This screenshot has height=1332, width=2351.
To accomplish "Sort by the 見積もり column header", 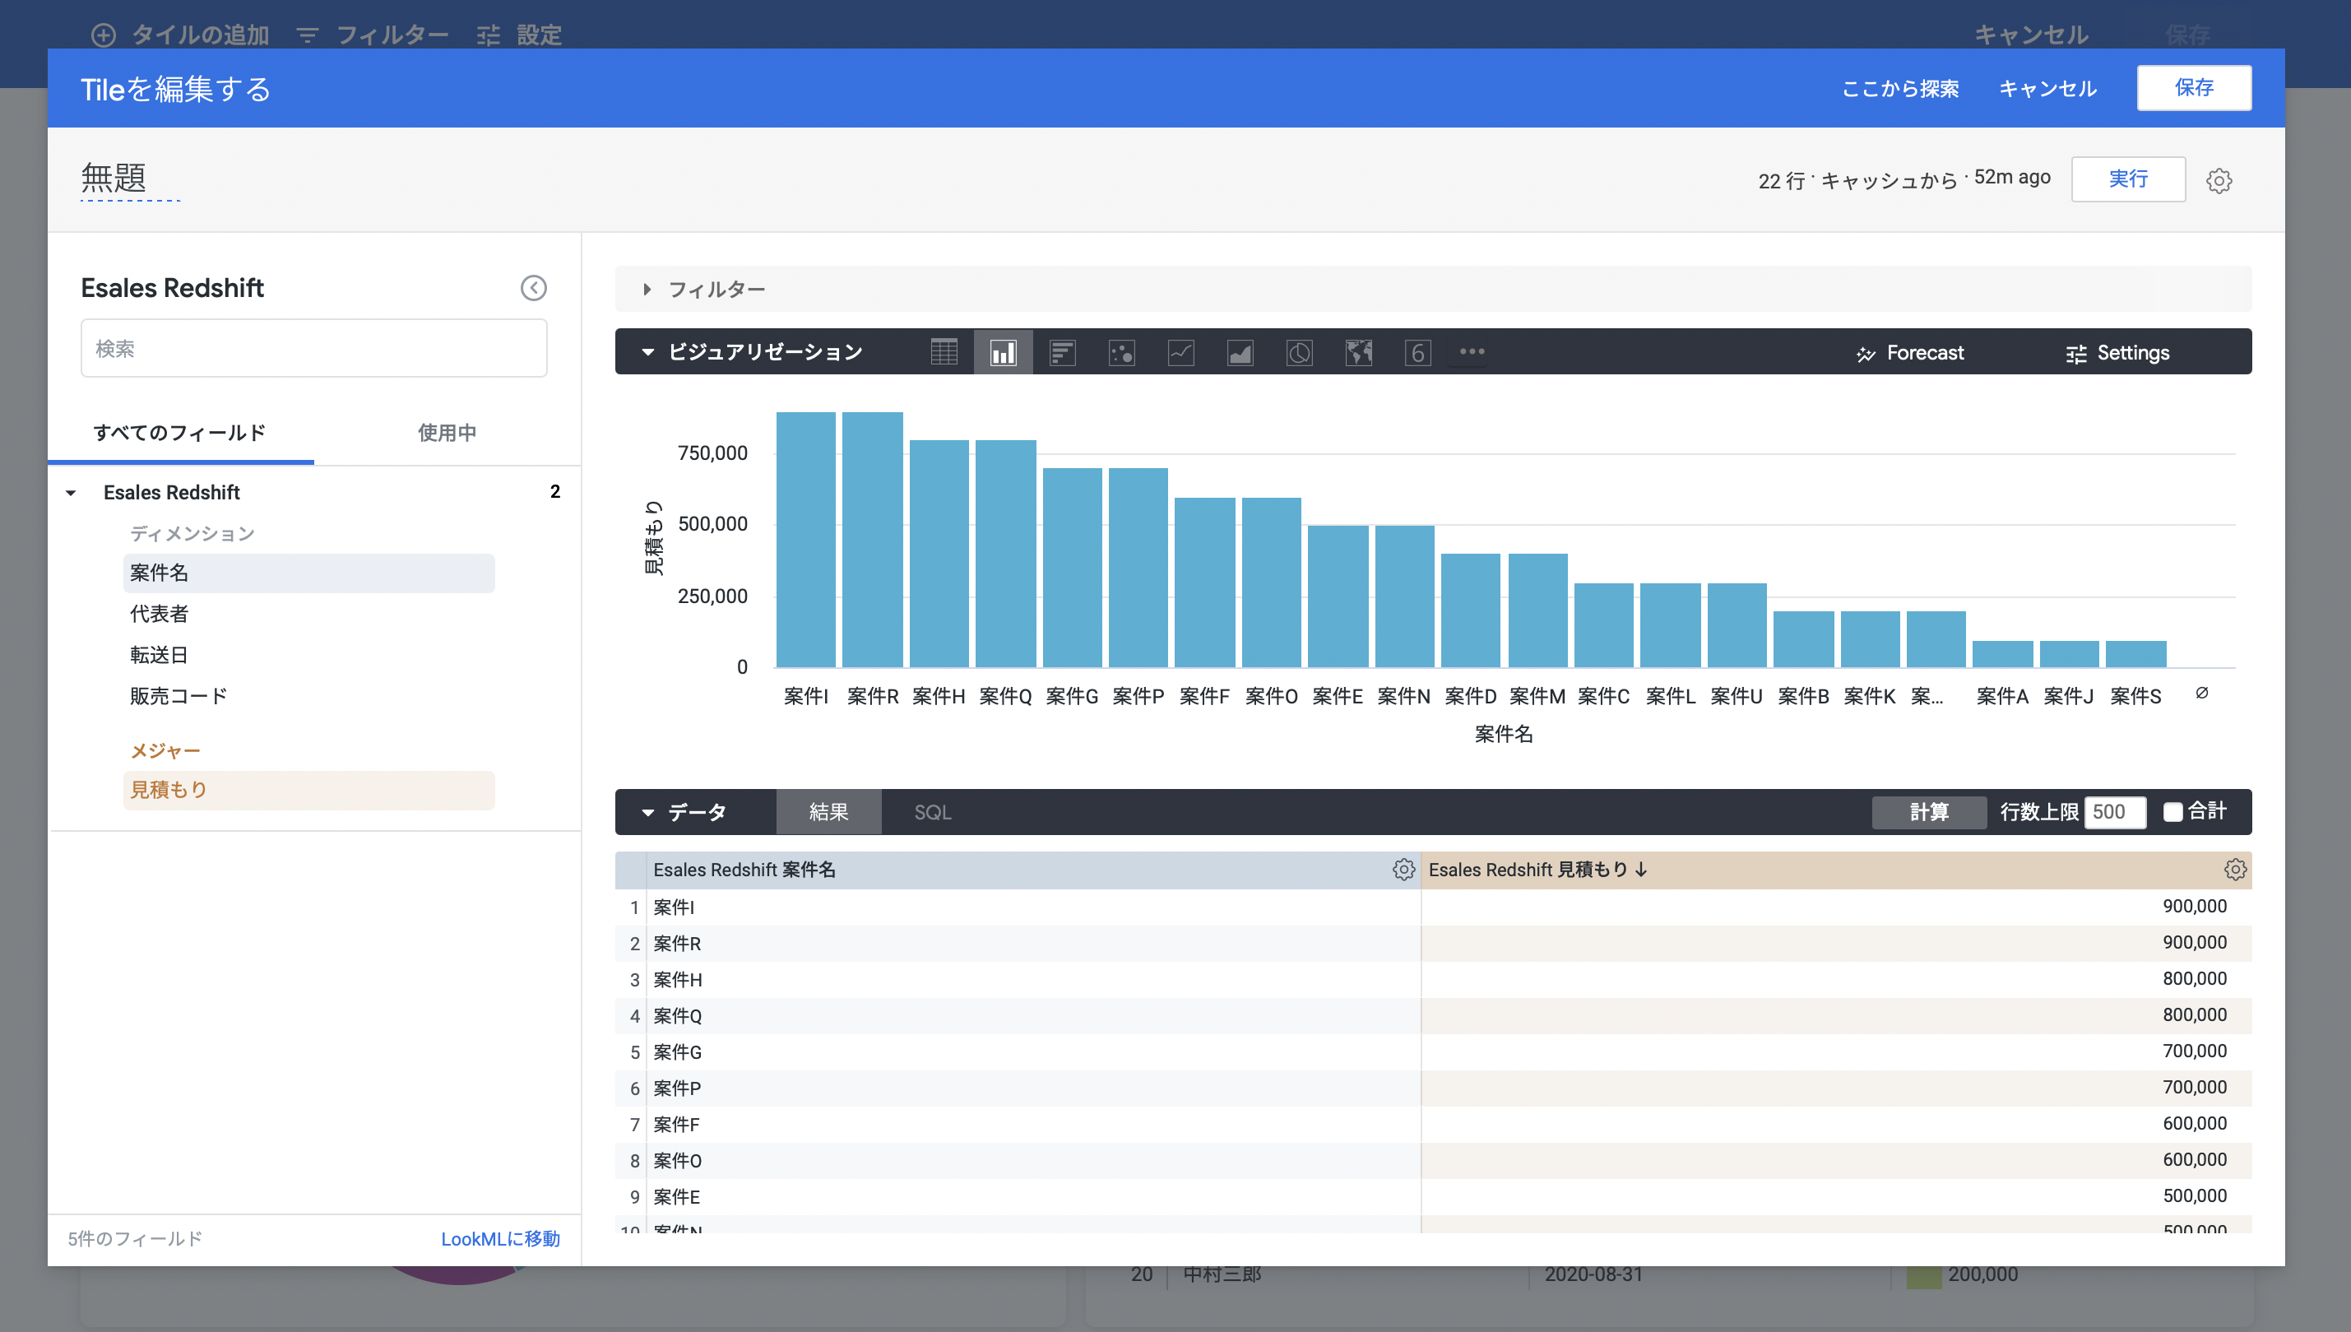I will tap(1537, 870).
